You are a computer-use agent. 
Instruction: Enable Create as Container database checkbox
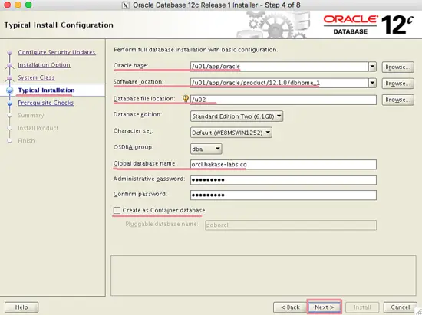[x=117, y=210]
